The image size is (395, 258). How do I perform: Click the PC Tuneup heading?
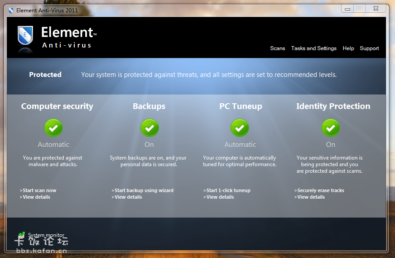241,106
